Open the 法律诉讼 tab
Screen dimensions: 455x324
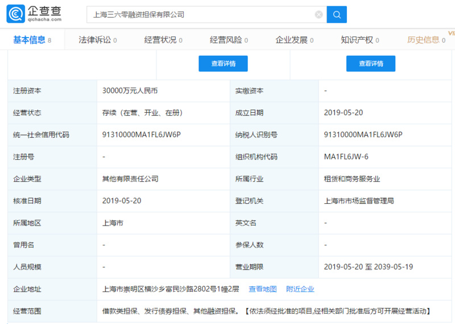(x=94, y=40)
